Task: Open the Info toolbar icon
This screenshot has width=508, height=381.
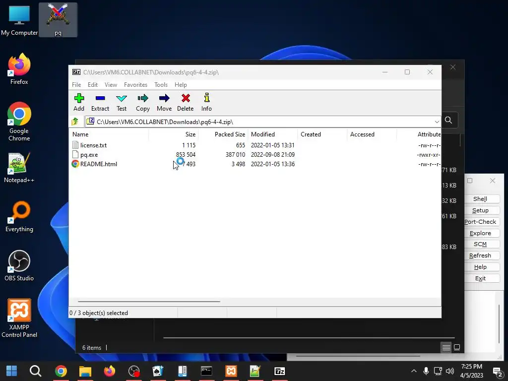Action: pos(207,98)
